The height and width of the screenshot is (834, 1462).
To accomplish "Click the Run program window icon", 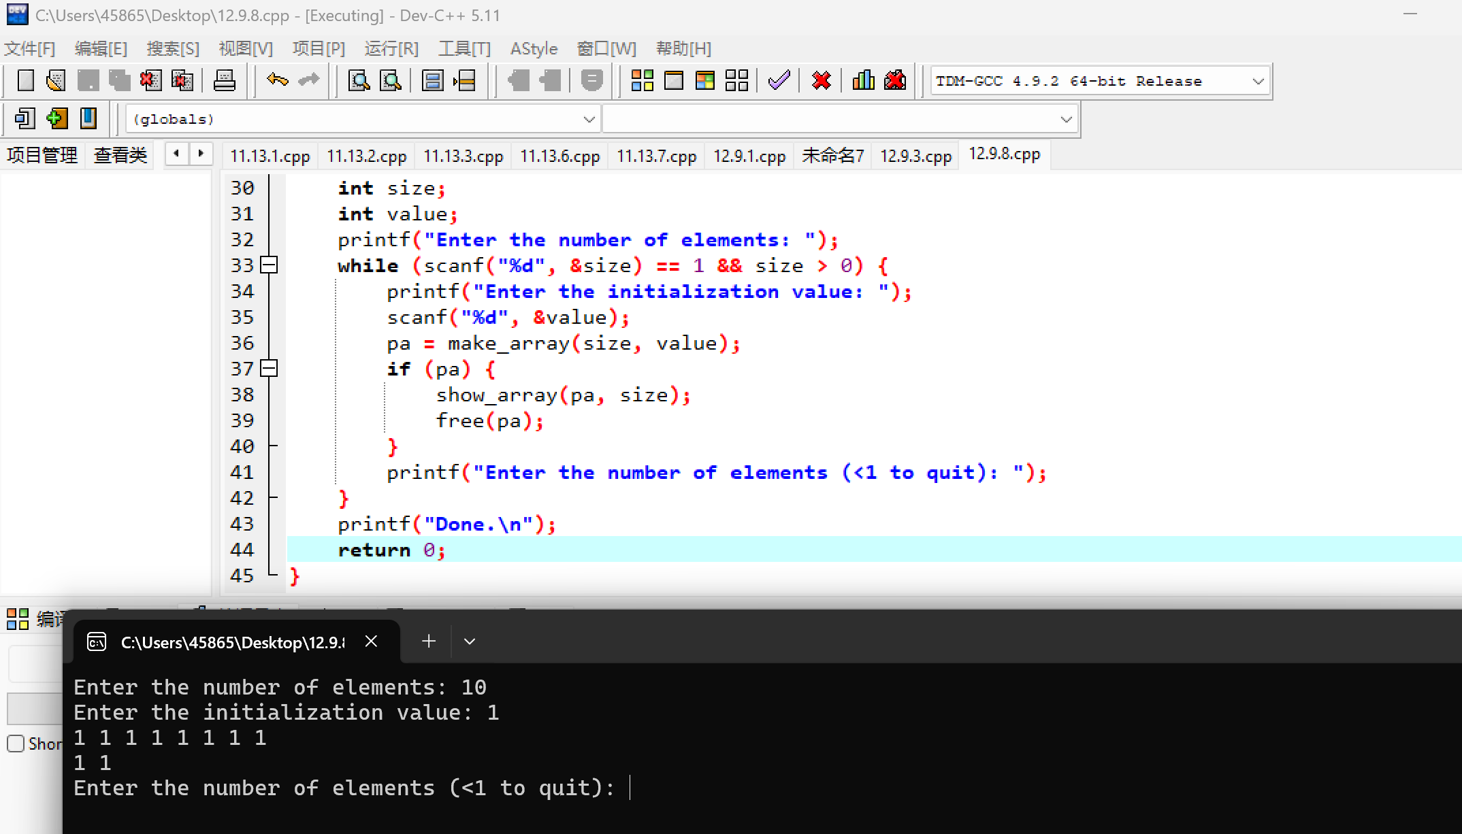I will coord(673,81).
